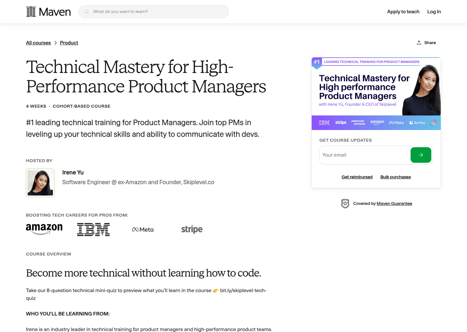This screenshot has width=467, height=332.
Task: Open the Bulk purchases link
Action: point(395,177)
